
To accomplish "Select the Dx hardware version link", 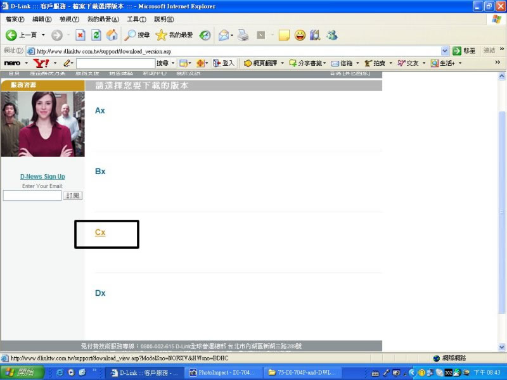I will pos(100,293).
